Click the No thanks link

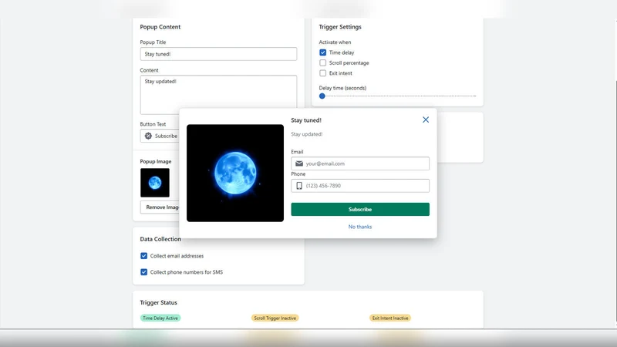(360, 227)
